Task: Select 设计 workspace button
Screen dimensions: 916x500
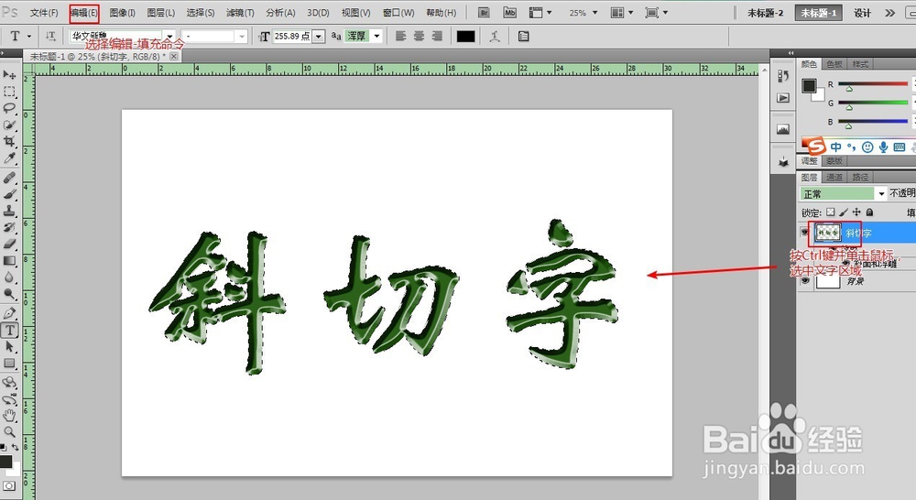Action: (862, 13)
